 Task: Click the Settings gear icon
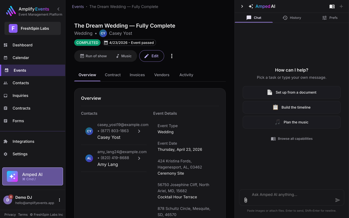coord(5,154)
